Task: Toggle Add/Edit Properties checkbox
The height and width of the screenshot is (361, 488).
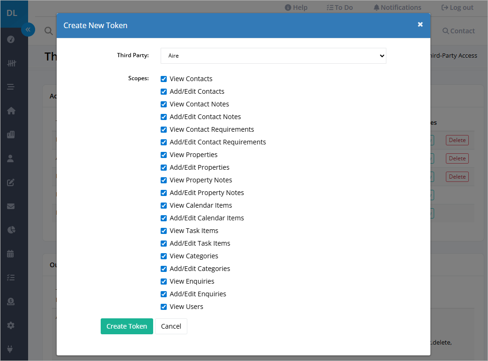Action: click(164, 167)
